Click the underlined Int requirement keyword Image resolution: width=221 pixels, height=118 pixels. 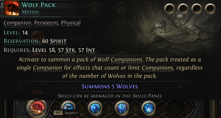[x=91, y=50]
